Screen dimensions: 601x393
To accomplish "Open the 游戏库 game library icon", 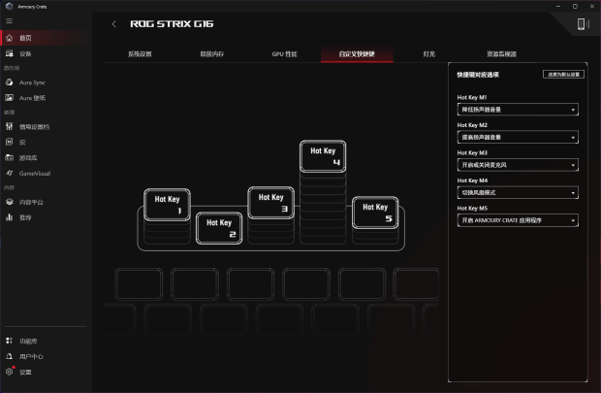I will tap(9, 157).
